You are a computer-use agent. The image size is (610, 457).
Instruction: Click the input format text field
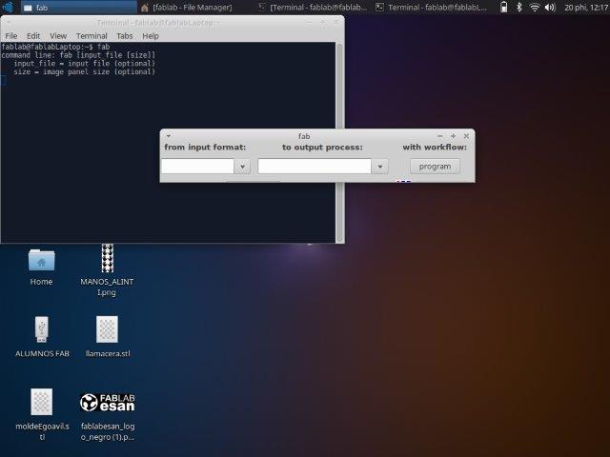coord(197,167)
